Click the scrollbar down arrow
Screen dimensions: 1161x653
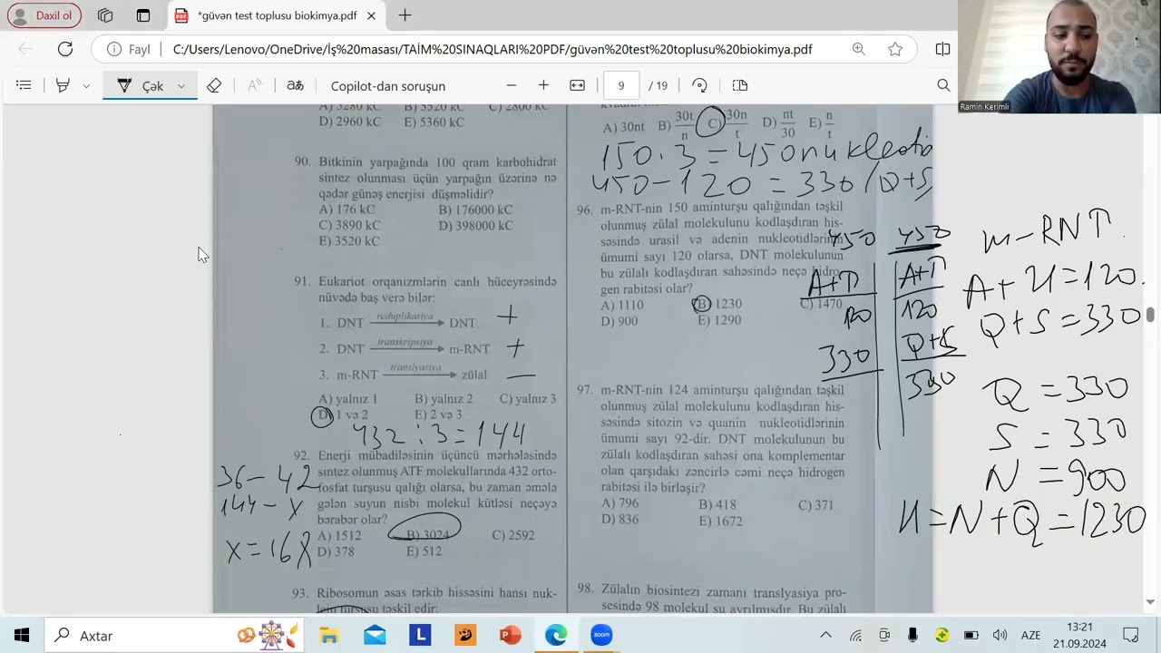tap(1151, 602)
